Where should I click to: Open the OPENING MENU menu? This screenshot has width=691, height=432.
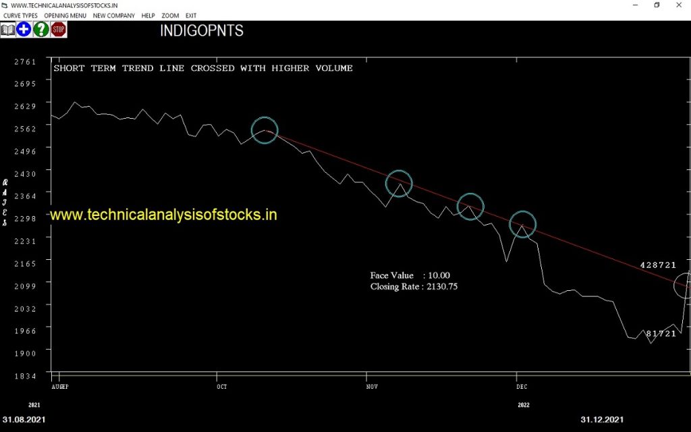65,16
